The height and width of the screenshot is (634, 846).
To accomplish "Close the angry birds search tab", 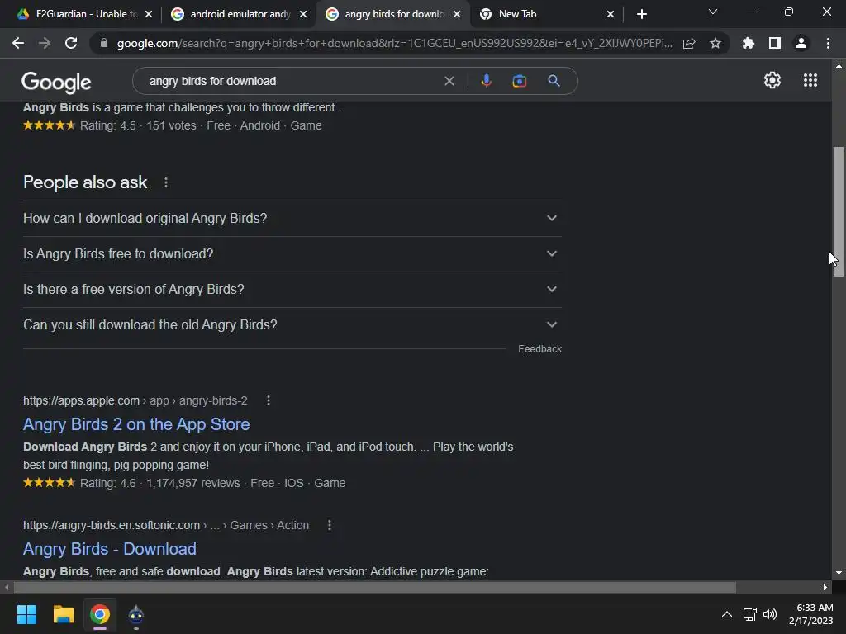I will 457,14.
